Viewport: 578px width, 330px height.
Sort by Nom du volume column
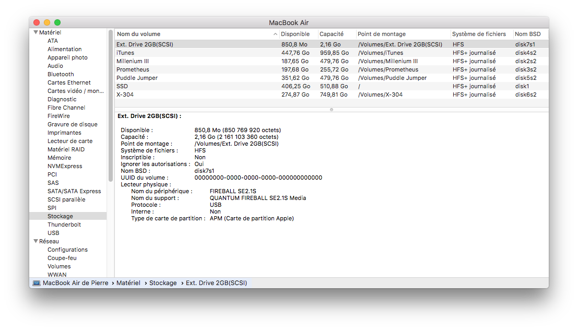coord(138,34)
